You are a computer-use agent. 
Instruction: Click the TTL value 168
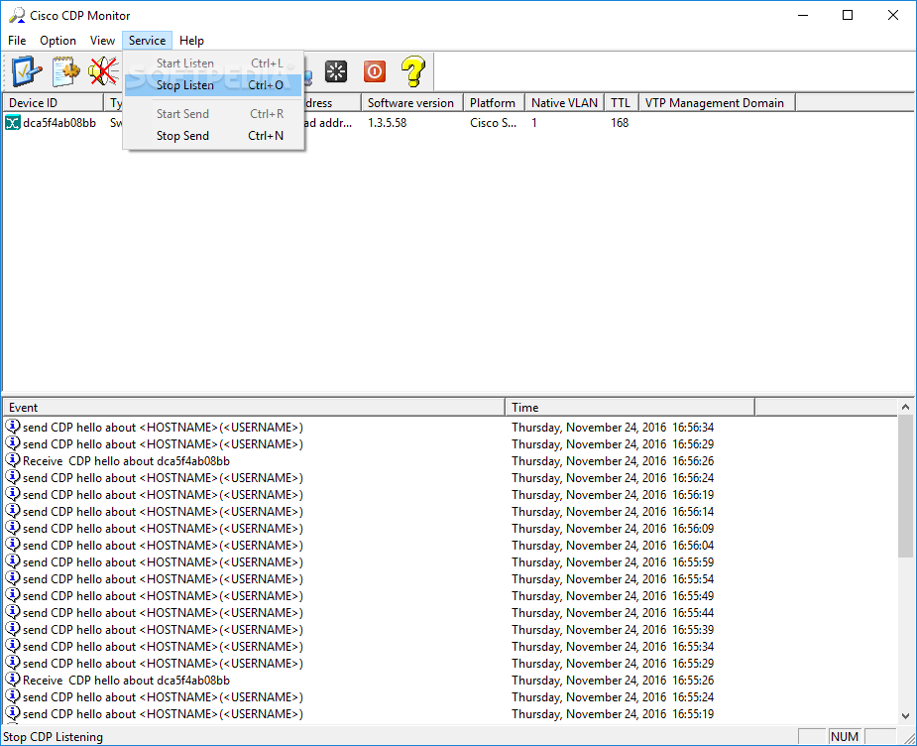tap(620, 123)
